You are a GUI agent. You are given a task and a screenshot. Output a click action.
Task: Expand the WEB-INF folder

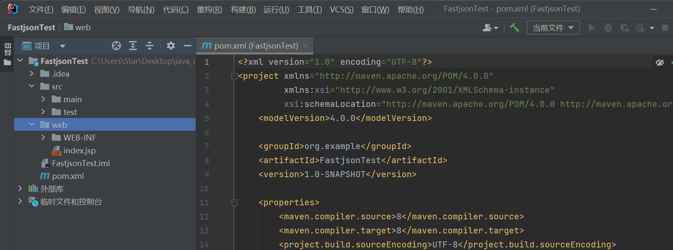[x=43, y=138]
